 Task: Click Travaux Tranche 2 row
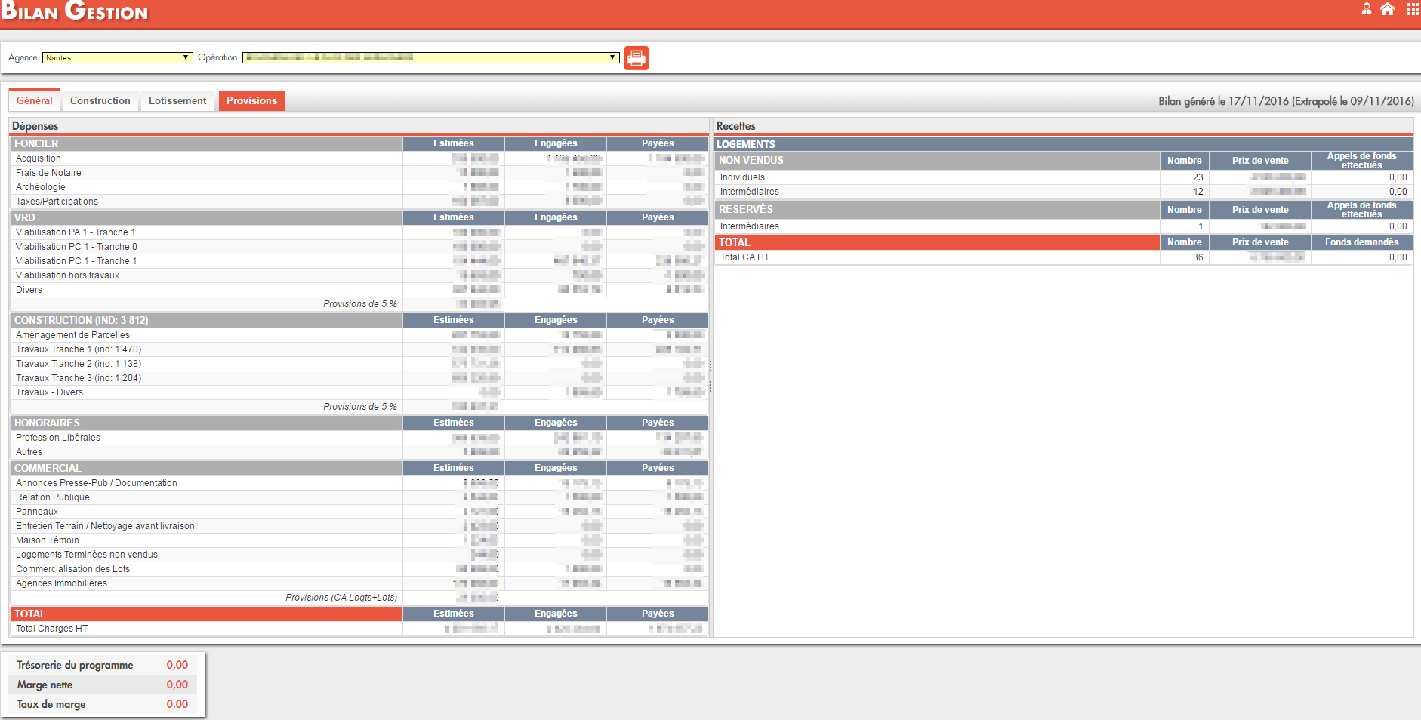coord(79,364)
